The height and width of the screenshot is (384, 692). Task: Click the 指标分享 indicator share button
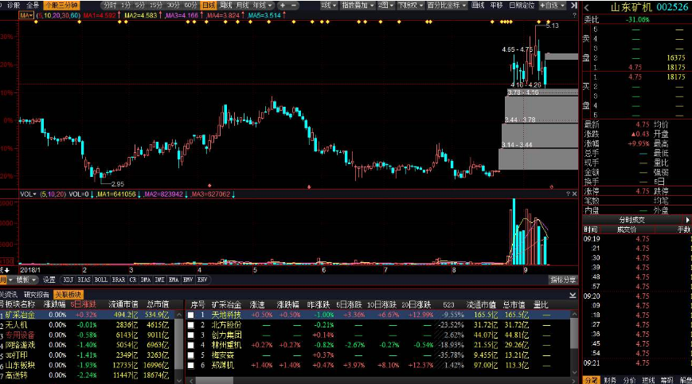click(563, 280)
